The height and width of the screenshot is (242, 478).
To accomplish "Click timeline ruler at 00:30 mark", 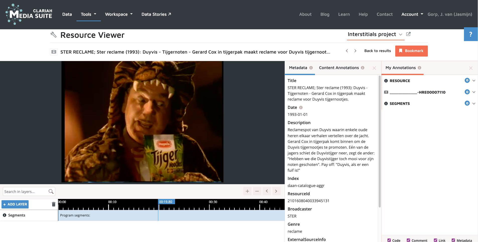I will (x=209, y=207).
